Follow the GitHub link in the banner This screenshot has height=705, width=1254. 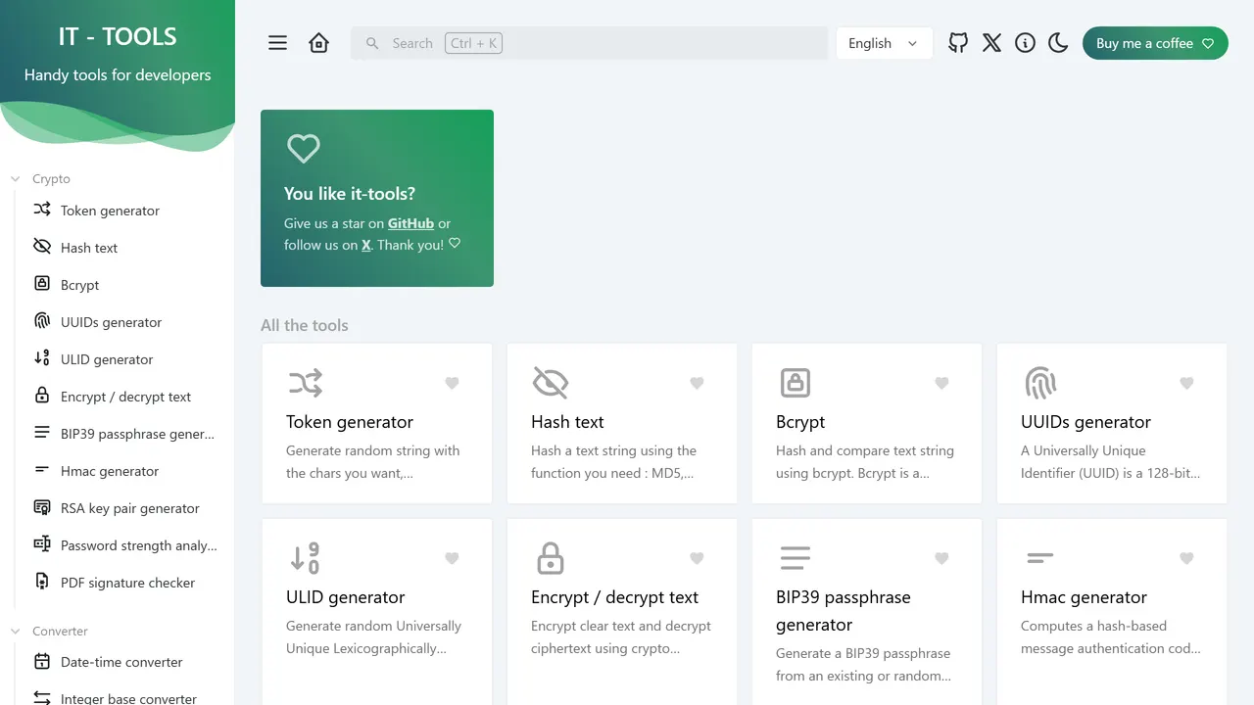point(410,223)
